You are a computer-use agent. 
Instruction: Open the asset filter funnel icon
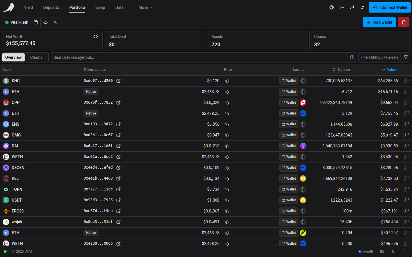(406, 57)
